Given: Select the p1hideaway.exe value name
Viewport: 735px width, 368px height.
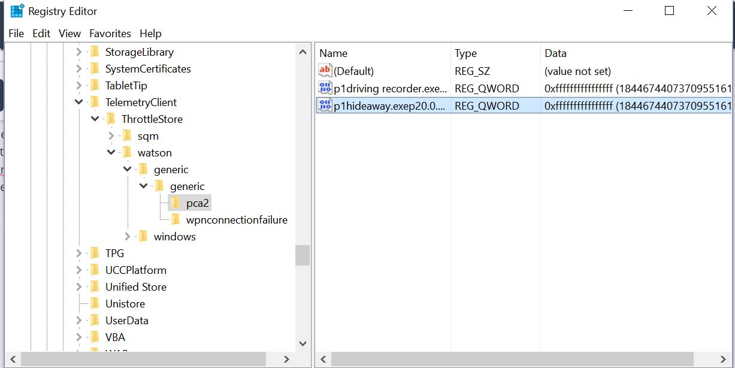Looking at the screenshot, I should 390,106.
